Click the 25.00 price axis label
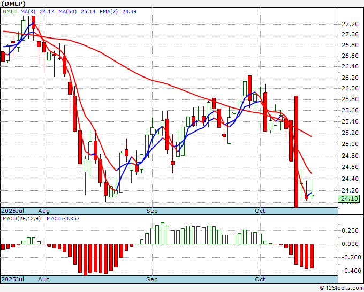364x292 pixels. point(350,144)
